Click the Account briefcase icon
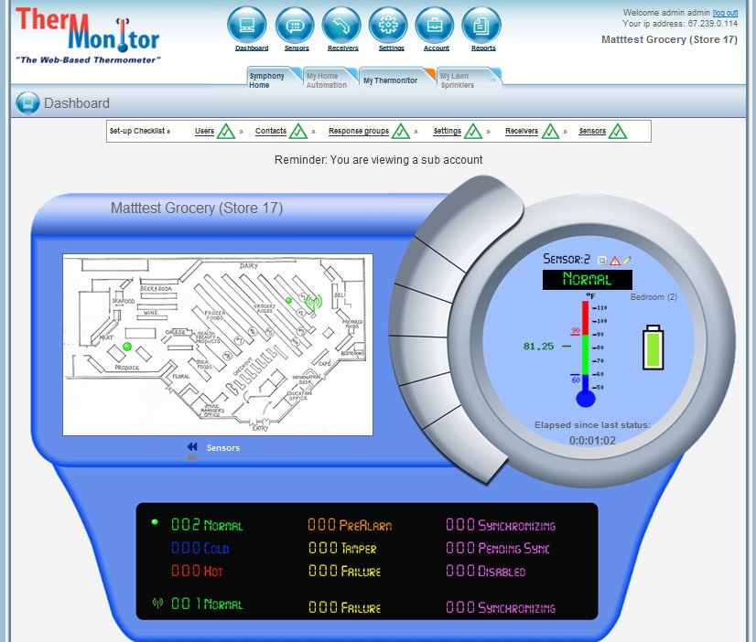Screen dimensions: 756x642 point(435,25)
